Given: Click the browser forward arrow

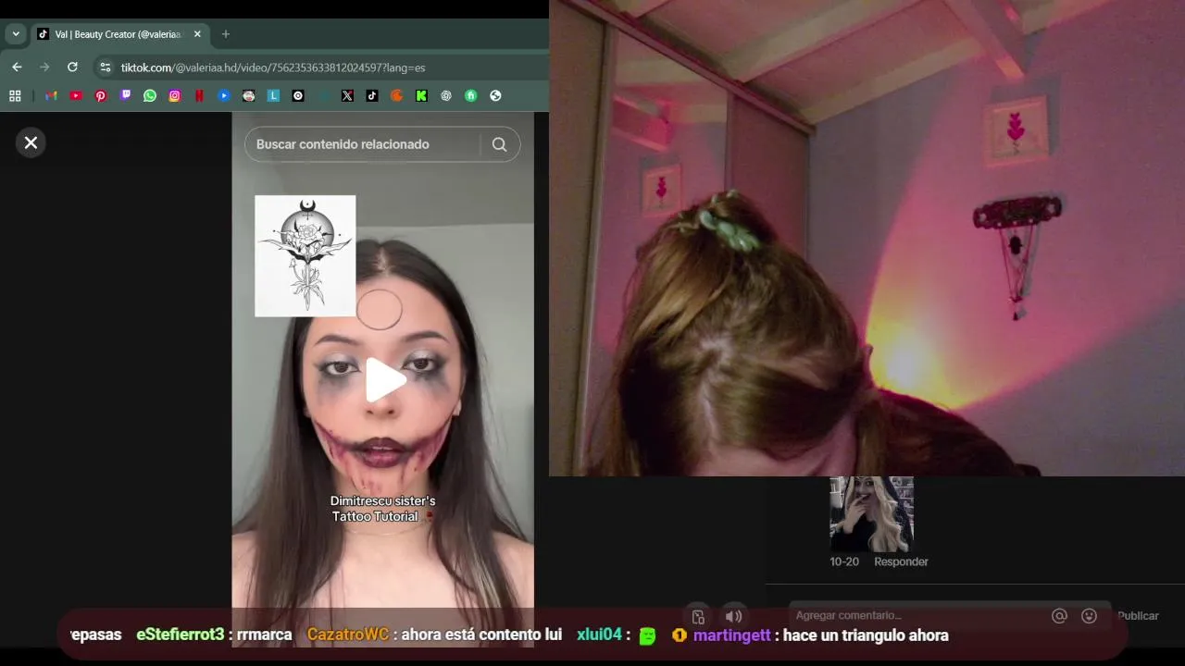Looking at the screenshot, I should pos(44,68).
